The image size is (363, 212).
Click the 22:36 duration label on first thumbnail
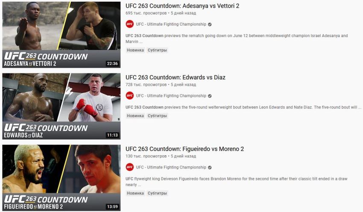112,64
